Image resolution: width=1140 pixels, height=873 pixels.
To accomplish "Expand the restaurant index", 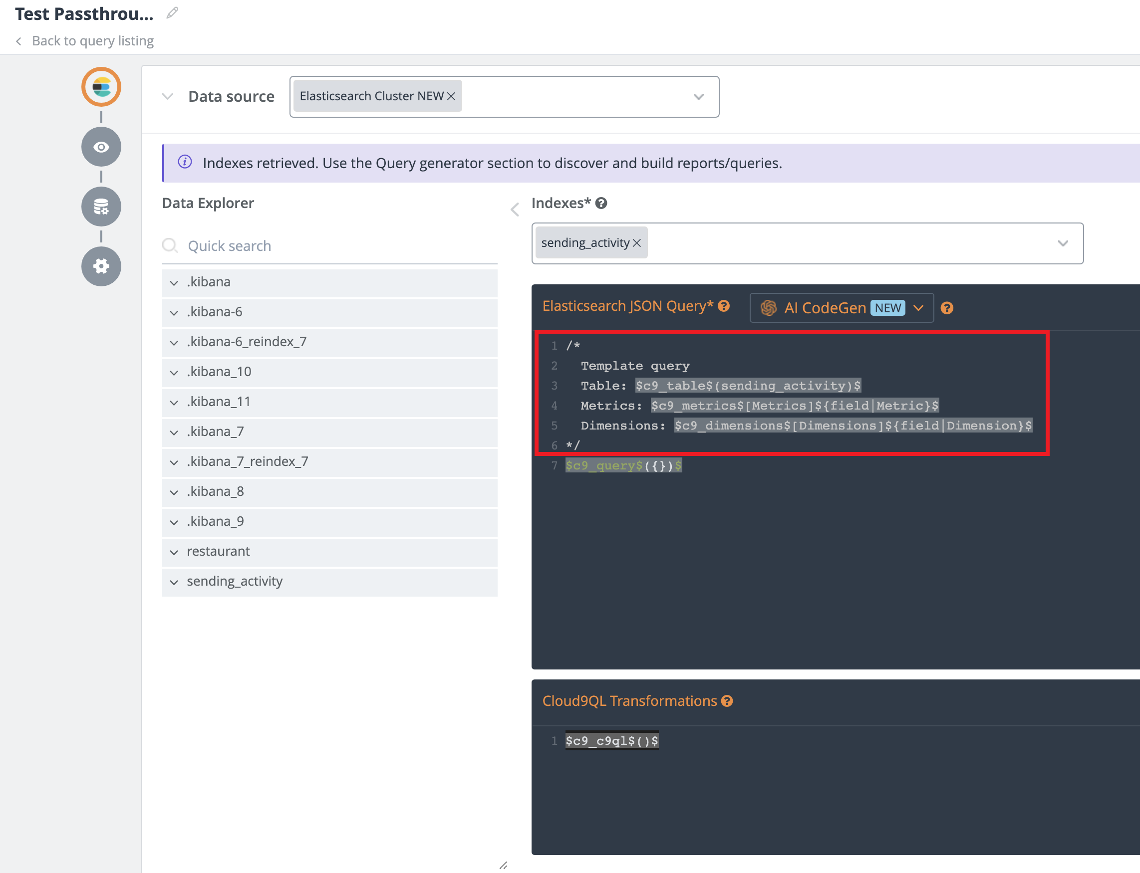I will [x=174, y=552].
